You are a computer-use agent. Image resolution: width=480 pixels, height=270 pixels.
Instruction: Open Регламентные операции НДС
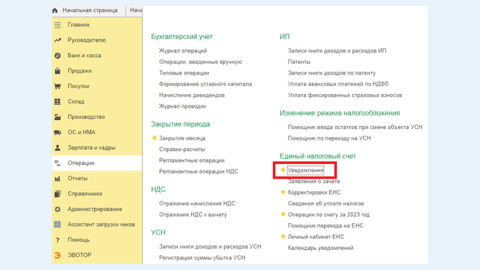(198, 171)
